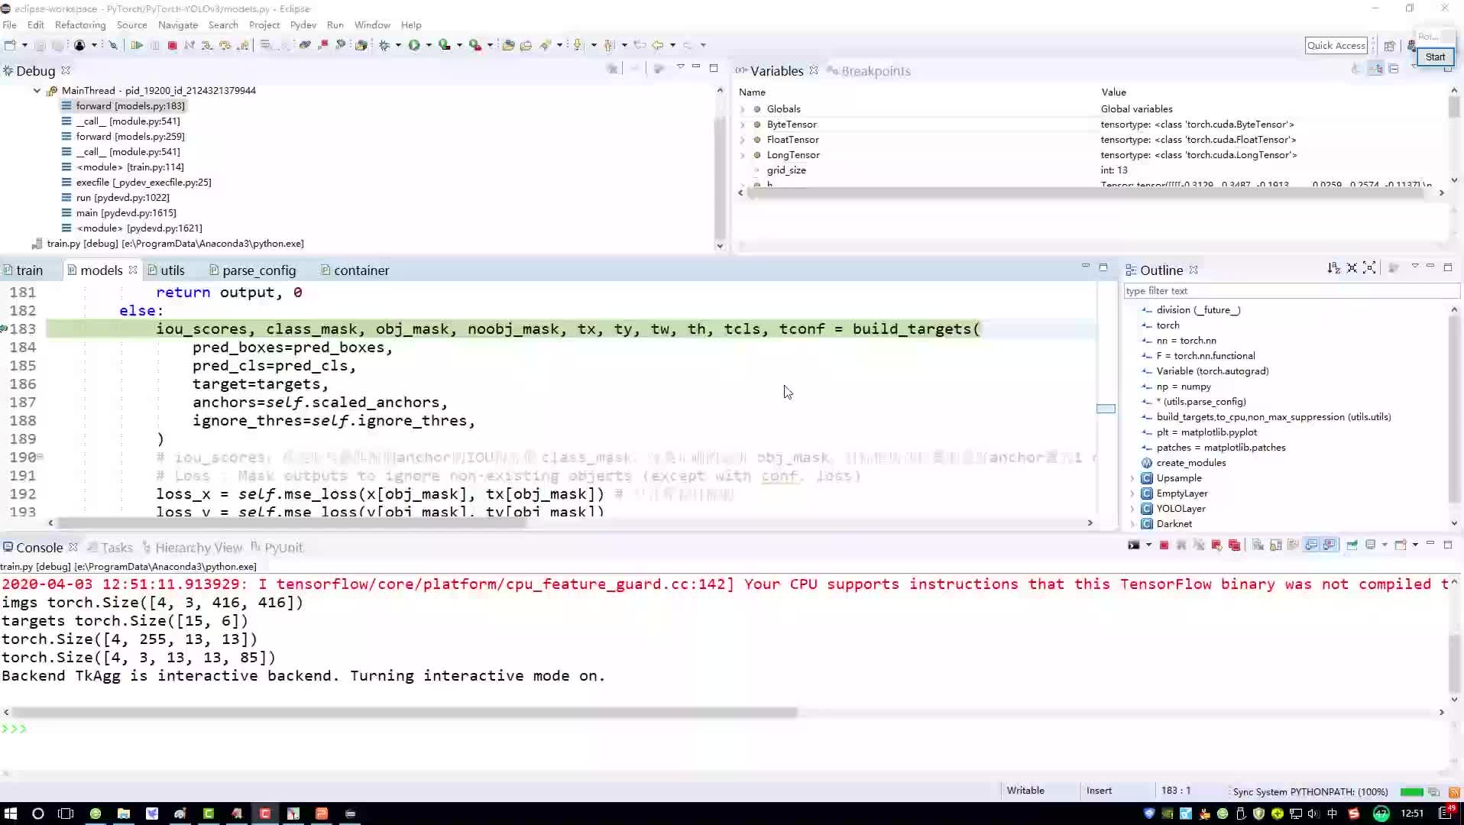1464x825 pixels.
Task: Click the New file toolbar icon
Action: 9,45
